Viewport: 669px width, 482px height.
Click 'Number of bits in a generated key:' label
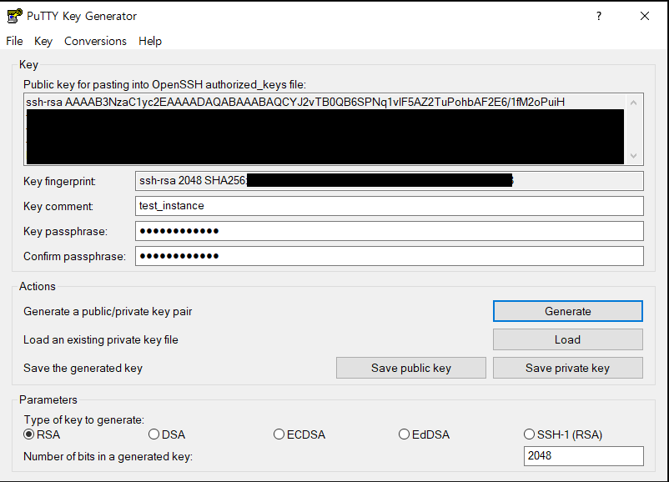coord(108,456)
